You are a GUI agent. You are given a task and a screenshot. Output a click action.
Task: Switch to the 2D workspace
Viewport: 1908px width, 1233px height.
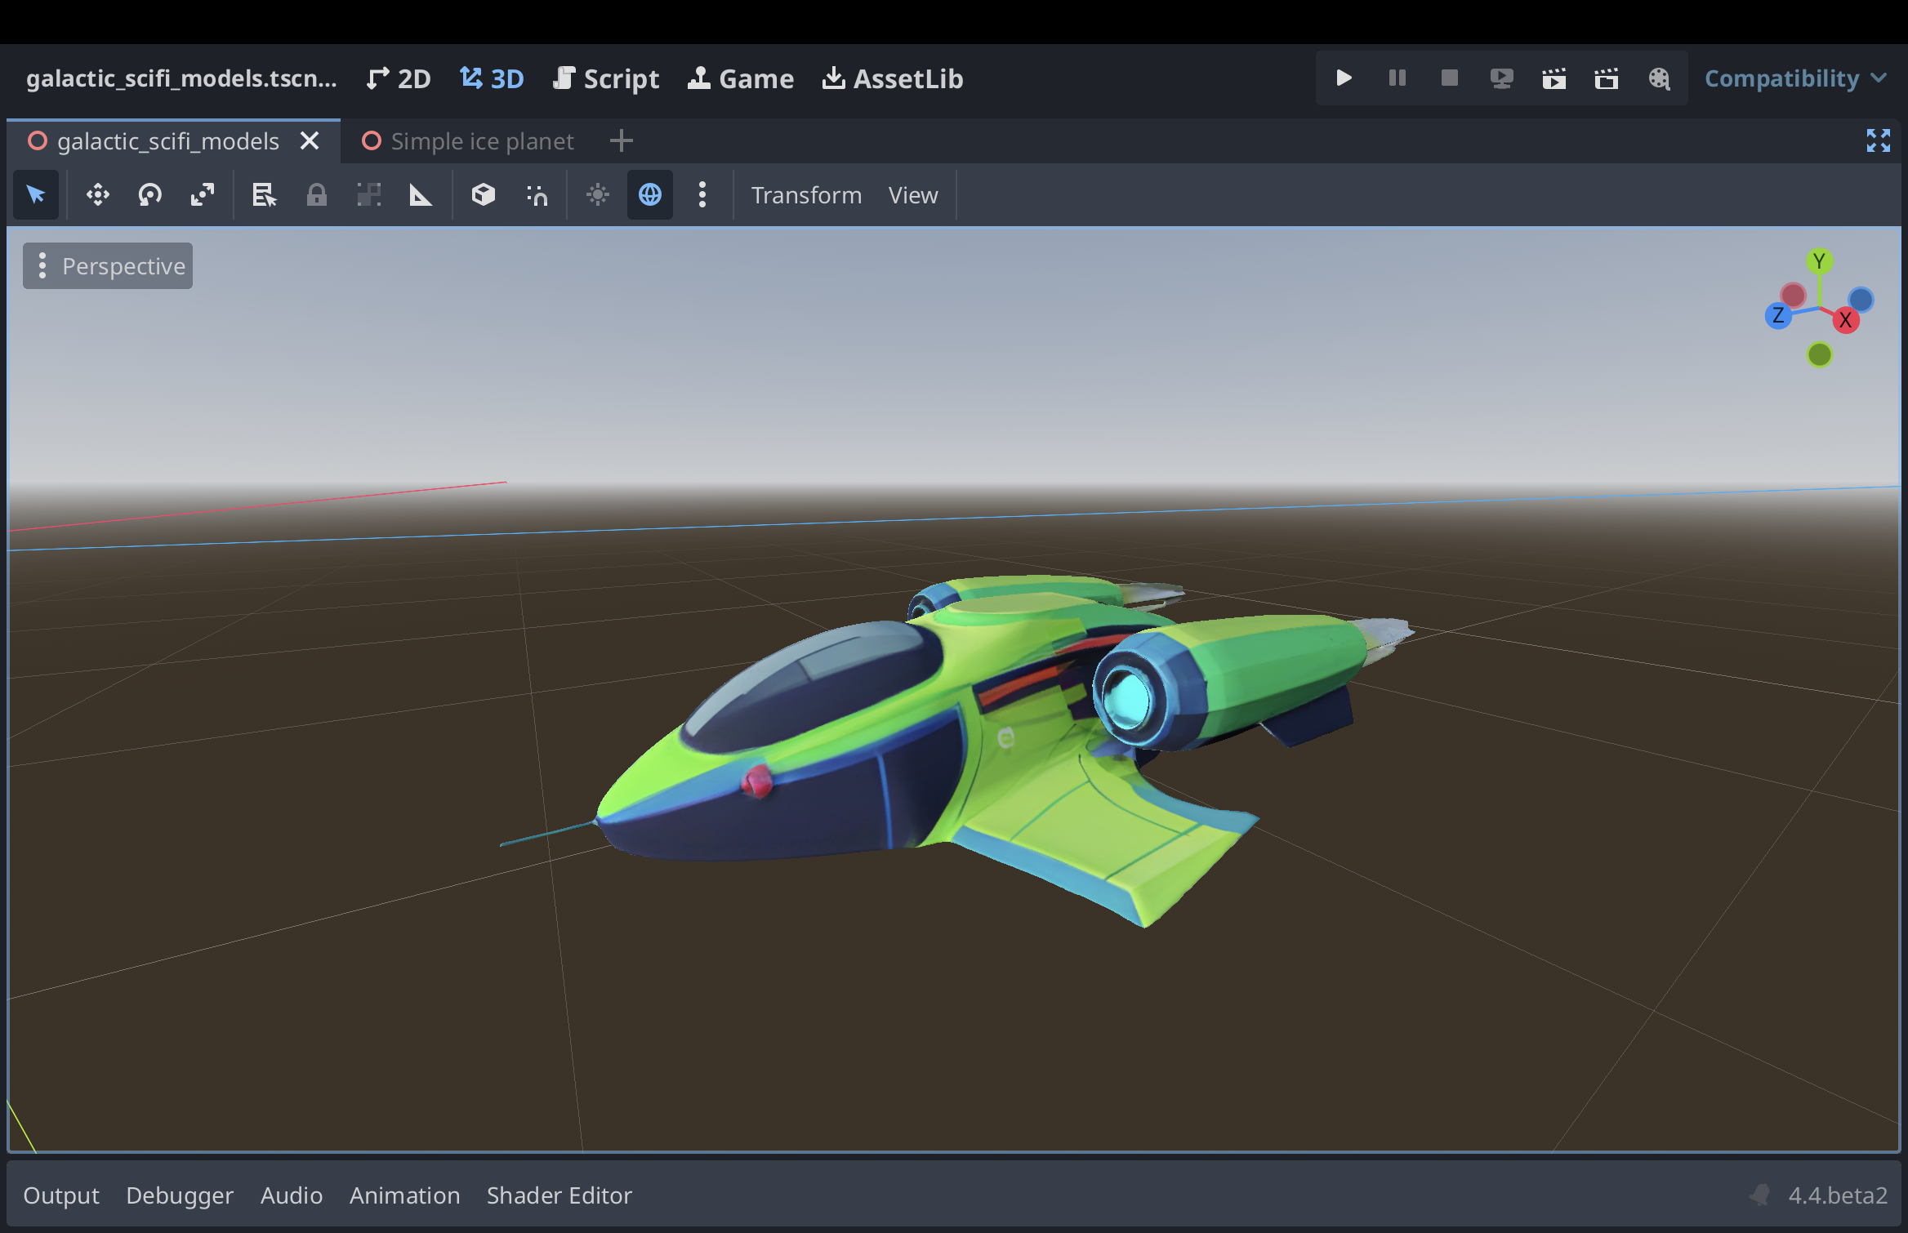pyautogui.click(x=399, y=79)
